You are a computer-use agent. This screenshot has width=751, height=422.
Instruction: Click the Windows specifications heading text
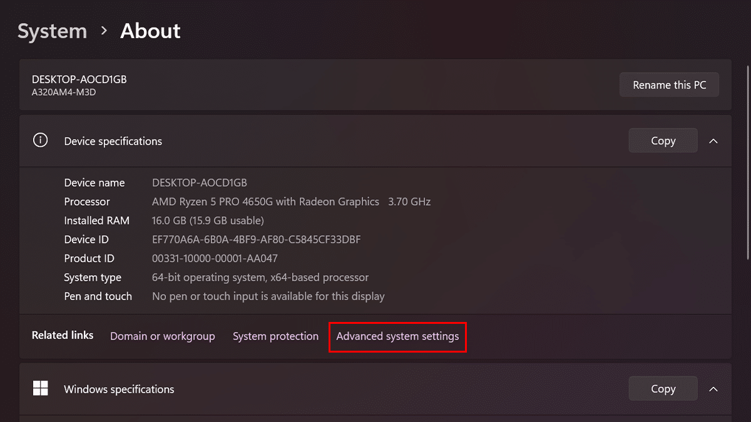(x=119, y=389)
